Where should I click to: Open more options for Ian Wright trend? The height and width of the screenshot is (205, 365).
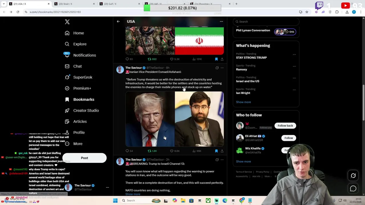click(x=294, y=90)
